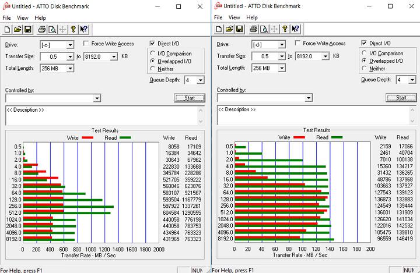Click the Save floppy icon in right window
The width and height of the screenshot is (420, 273).
240,30
